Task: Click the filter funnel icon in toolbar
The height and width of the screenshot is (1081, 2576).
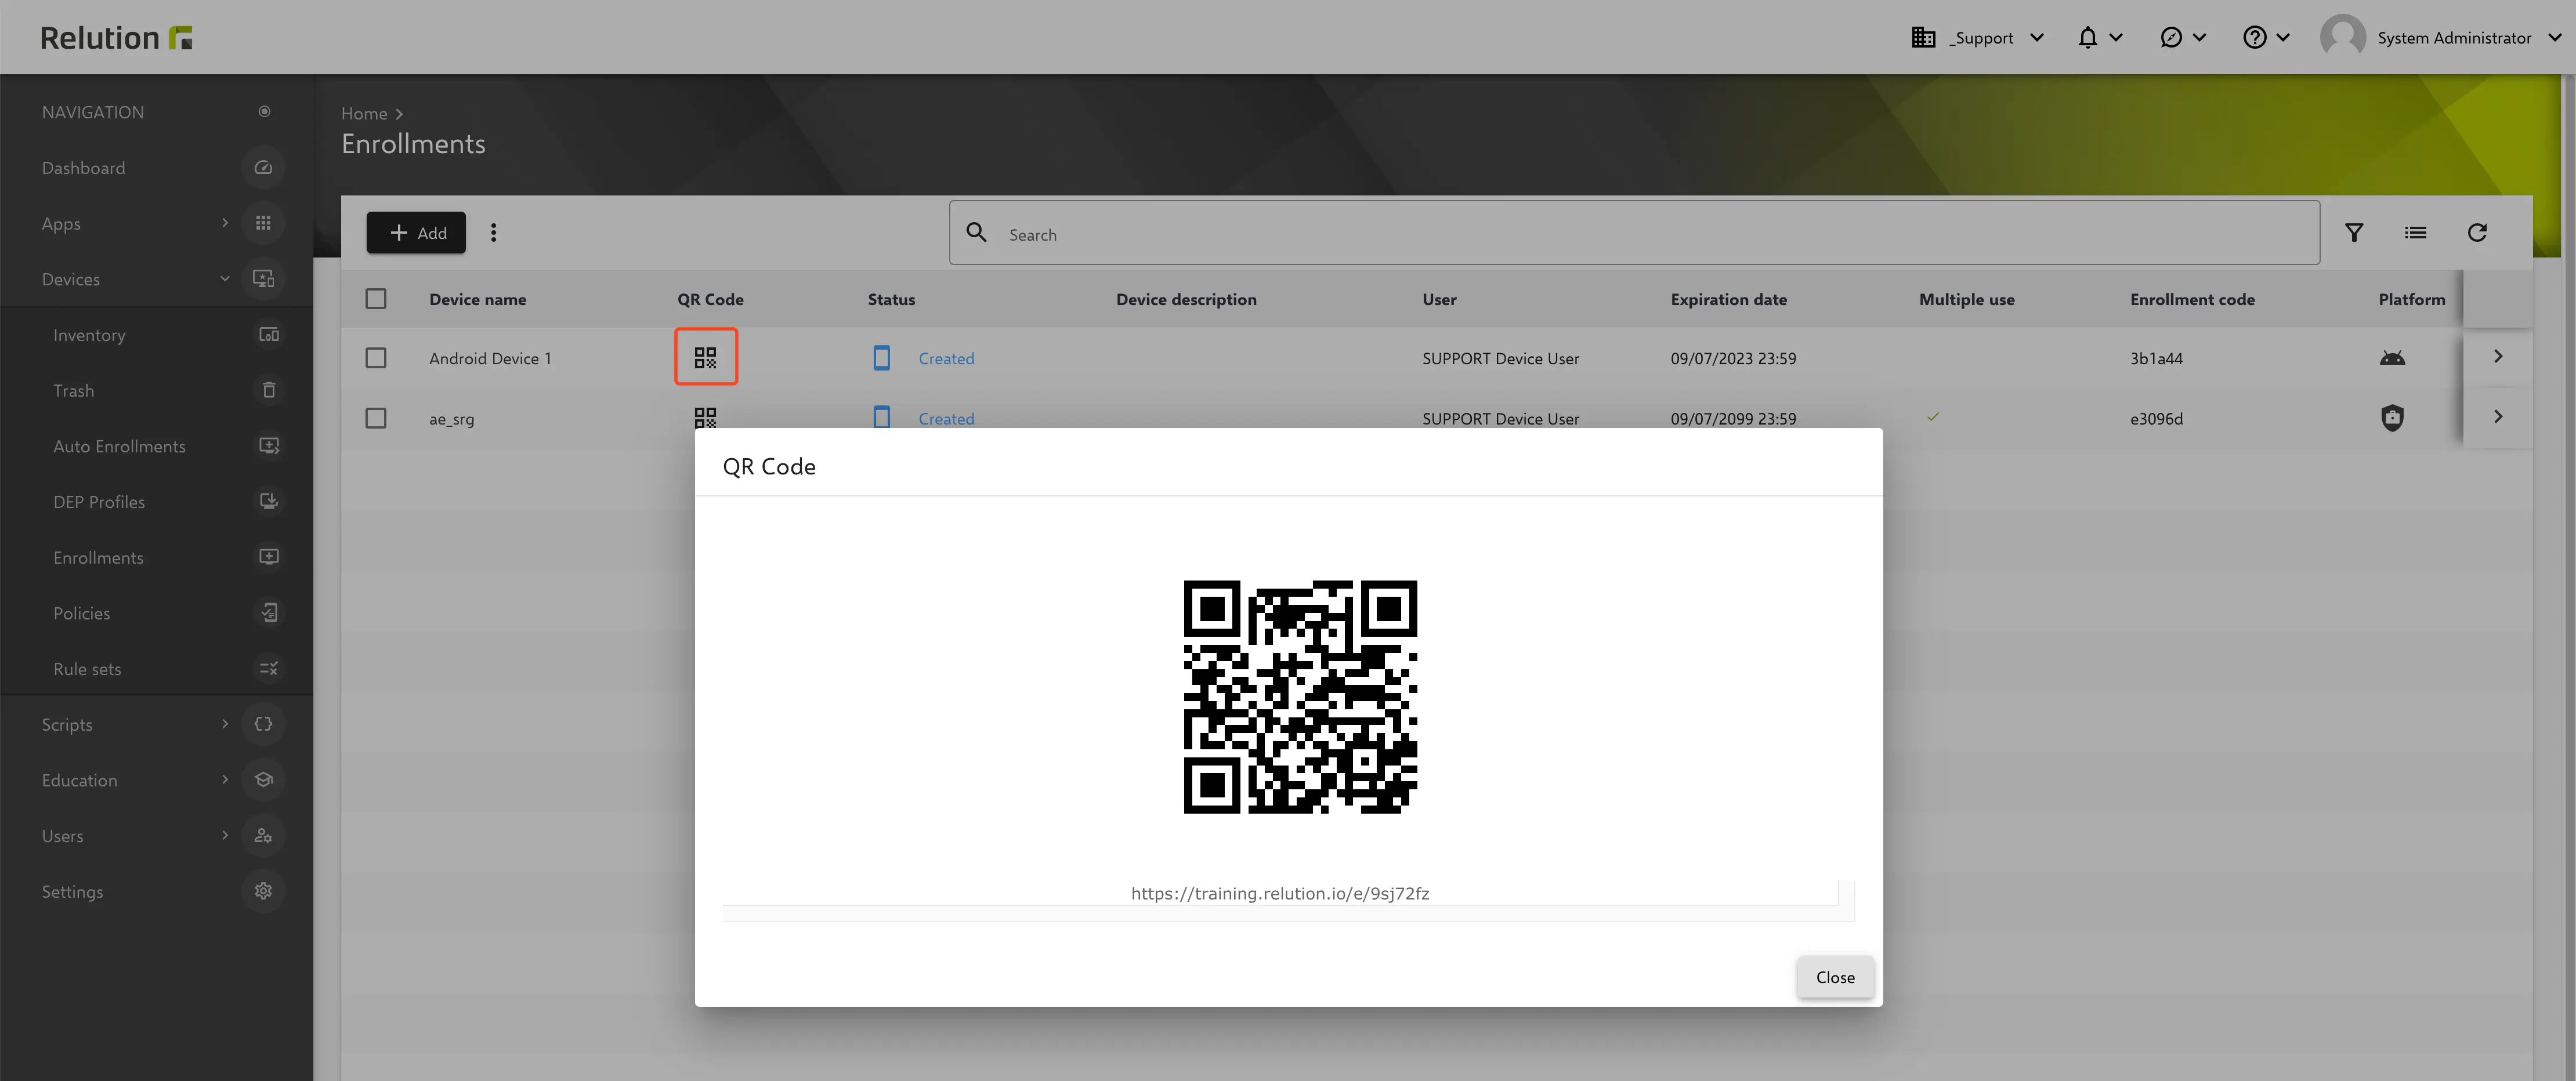Action: 2354,233
